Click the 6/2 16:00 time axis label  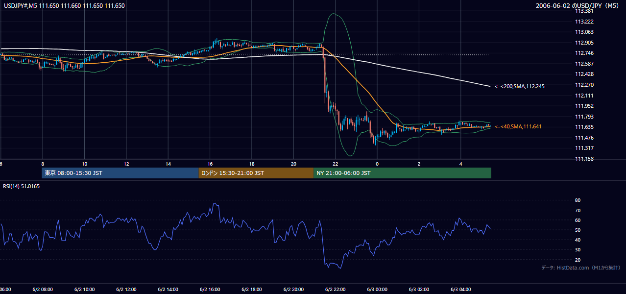click(x=210, y=290)
